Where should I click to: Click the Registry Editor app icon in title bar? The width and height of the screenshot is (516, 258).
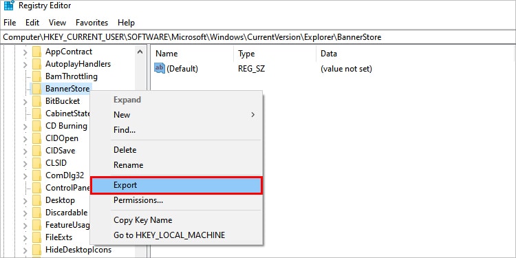9,6
